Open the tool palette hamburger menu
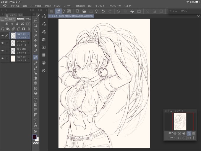This screenshot has height=151, width=201. [x=34, y=15]
